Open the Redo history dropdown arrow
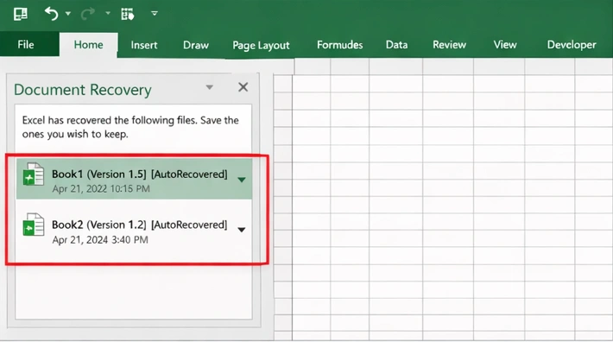This screenshot has height=342, width=613. tap(108, 13)
